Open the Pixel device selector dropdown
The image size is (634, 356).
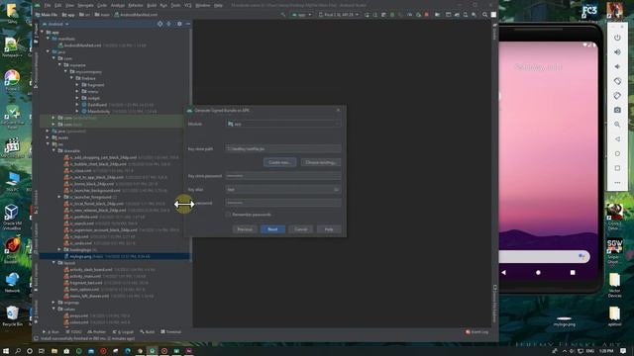tap(339, 15)
